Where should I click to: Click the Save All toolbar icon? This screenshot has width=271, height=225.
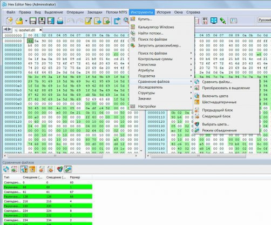pos(51,21)
